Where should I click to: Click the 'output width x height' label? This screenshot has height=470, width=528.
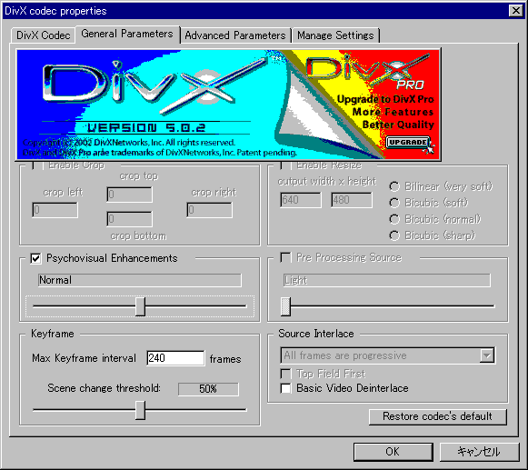click(326, 181)
